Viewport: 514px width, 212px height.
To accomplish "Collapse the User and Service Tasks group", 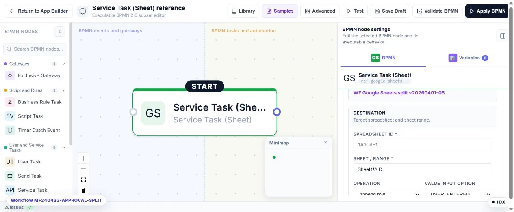I will 63,148.
